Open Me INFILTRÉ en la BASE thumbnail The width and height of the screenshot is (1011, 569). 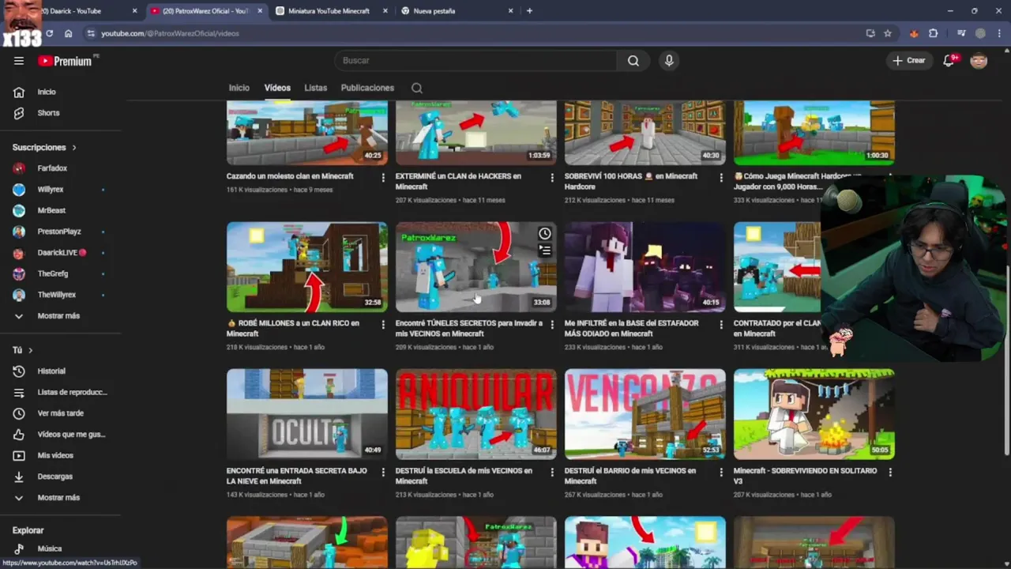645,267
